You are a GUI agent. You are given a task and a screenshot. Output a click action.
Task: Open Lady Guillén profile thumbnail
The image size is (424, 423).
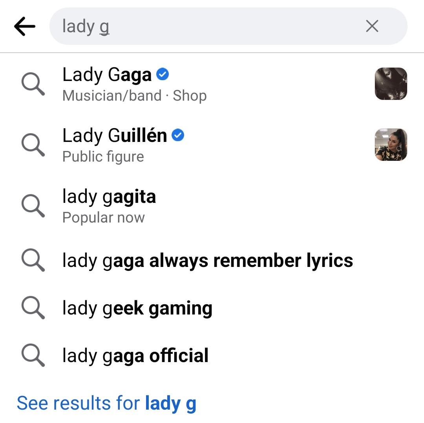(391, 145)
